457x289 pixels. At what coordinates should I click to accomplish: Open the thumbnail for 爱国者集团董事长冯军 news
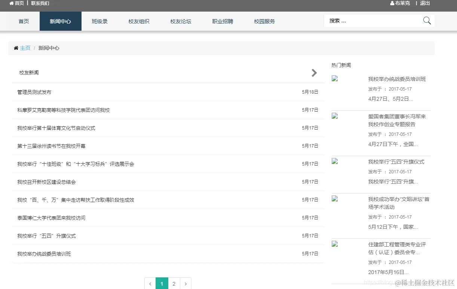click(x=335, y=116)
